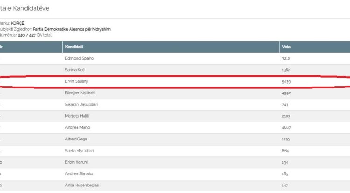Select candidate Andrea Simaku
350x193 pixels.
pos(77,174)
